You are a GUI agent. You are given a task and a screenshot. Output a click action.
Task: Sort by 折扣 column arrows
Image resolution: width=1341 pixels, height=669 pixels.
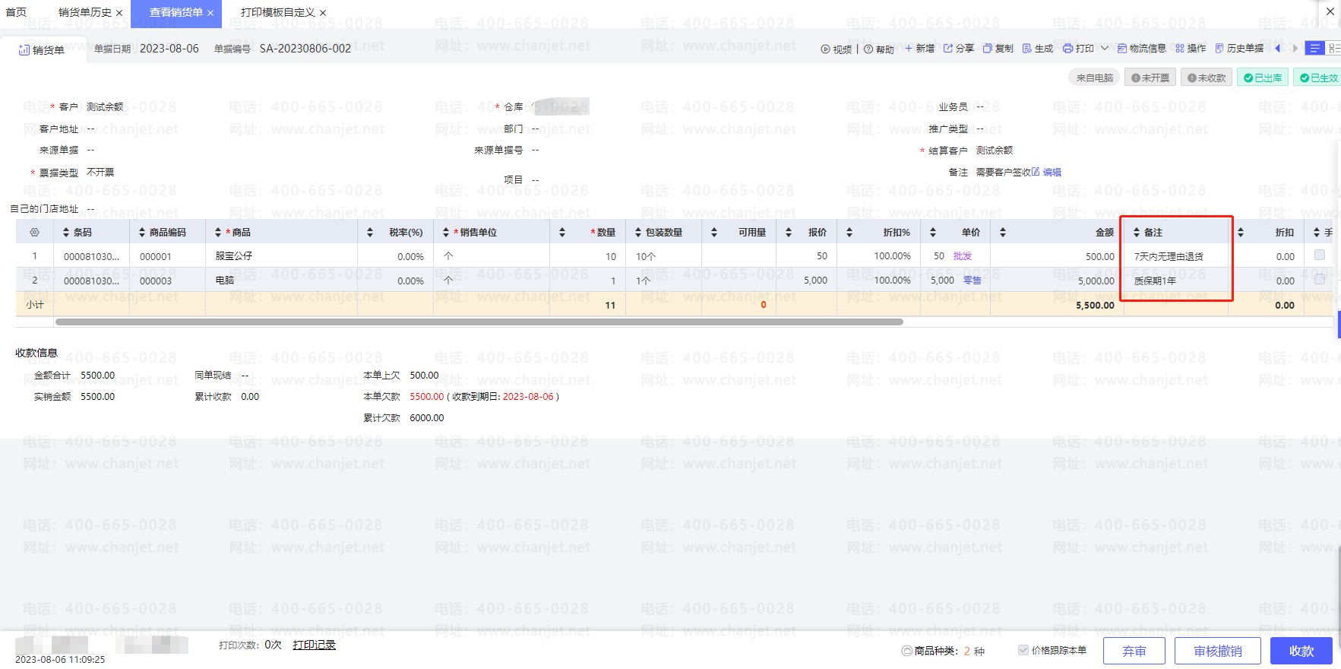1241,233
